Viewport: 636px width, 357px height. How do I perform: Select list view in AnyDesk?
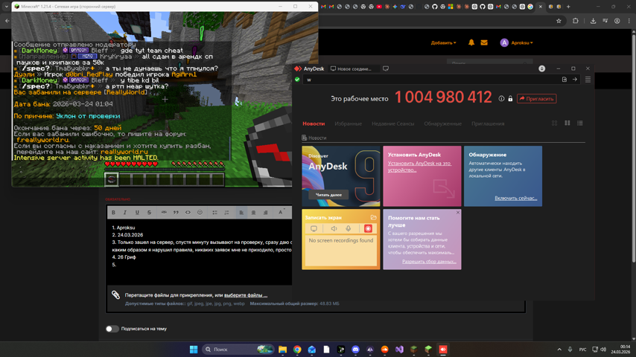point(580,123)
